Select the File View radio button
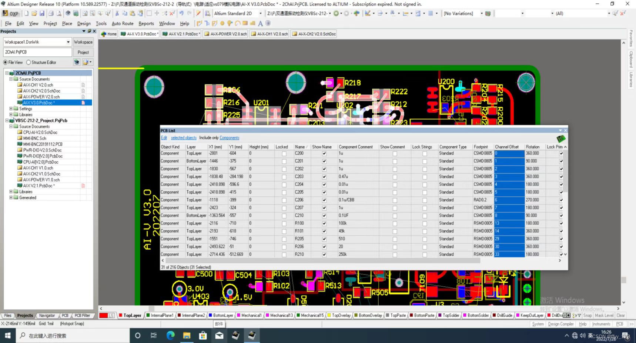The image size is (636, 343). [6, 62]
